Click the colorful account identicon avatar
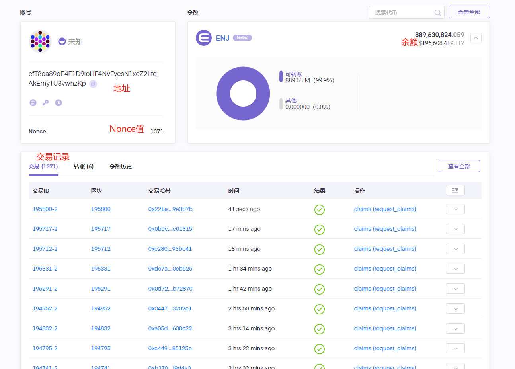Viewport: 515px width, 369px height. point(40,41)
